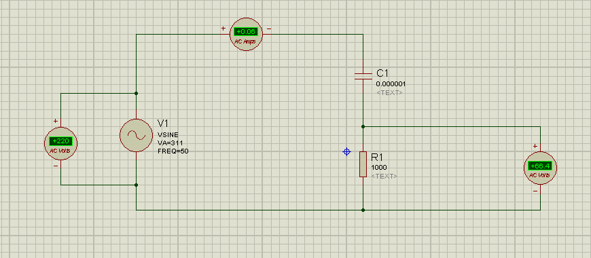Click the C1 component label
The image size is (591, 258).
coord(382,73)
